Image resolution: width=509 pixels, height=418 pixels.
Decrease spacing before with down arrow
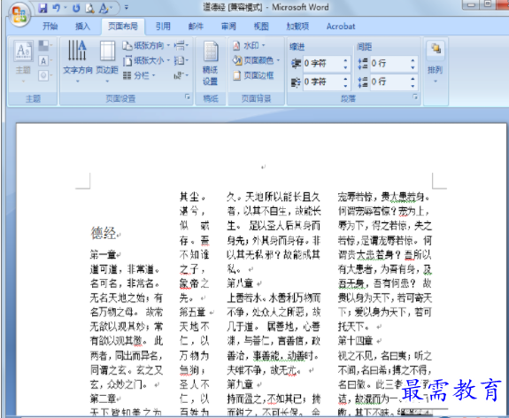[x=413, y=67]
